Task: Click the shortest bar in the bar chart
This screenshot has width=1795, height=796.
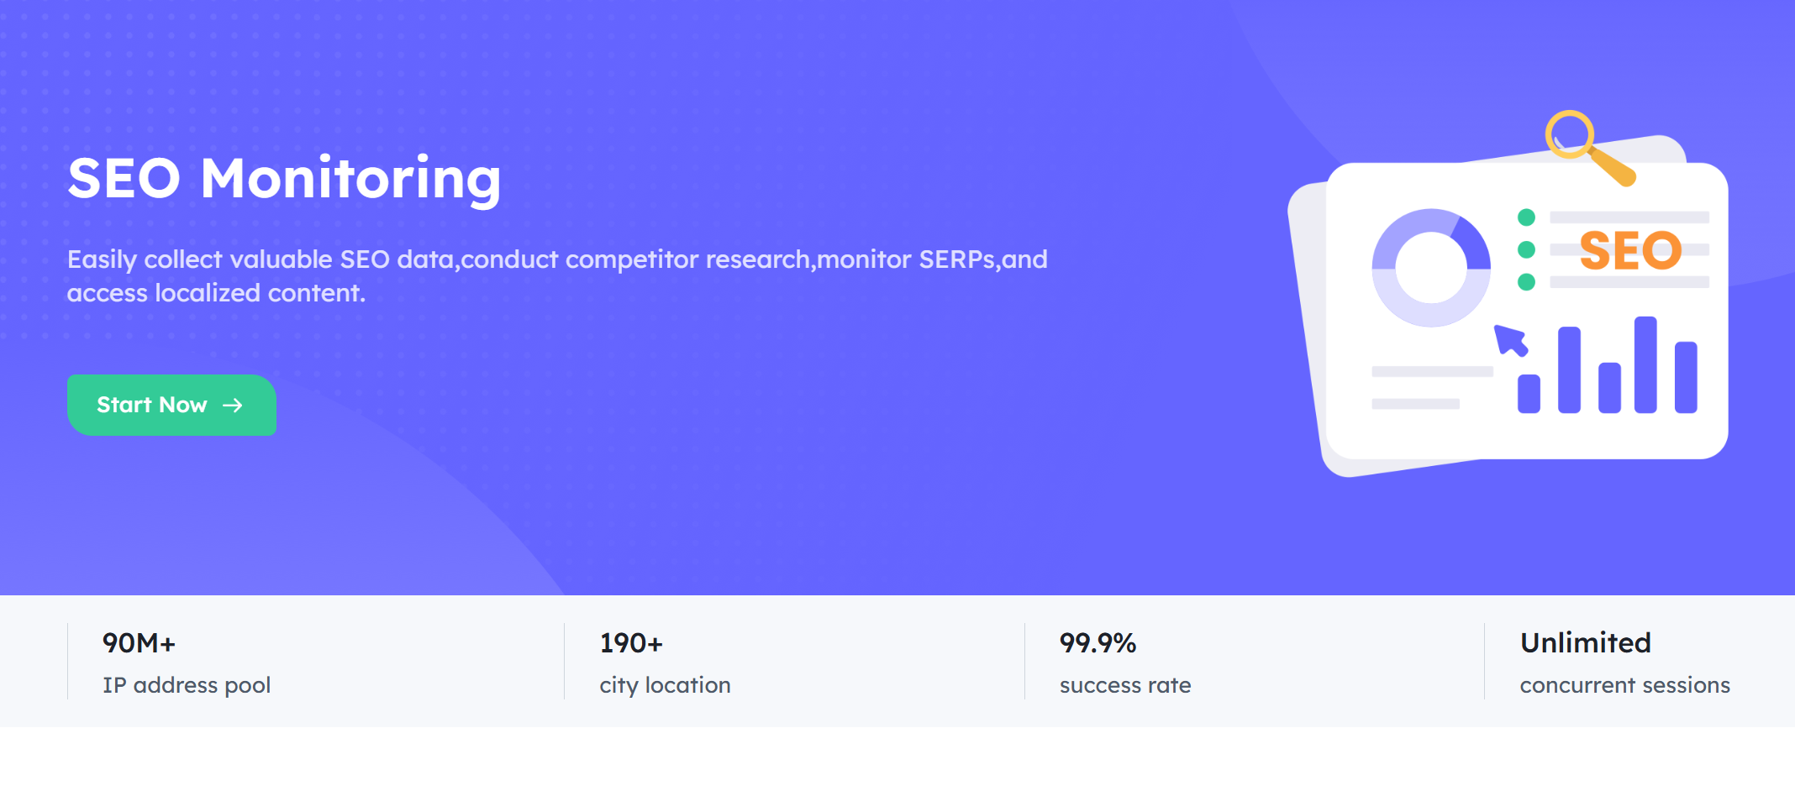Action: 1529,394
